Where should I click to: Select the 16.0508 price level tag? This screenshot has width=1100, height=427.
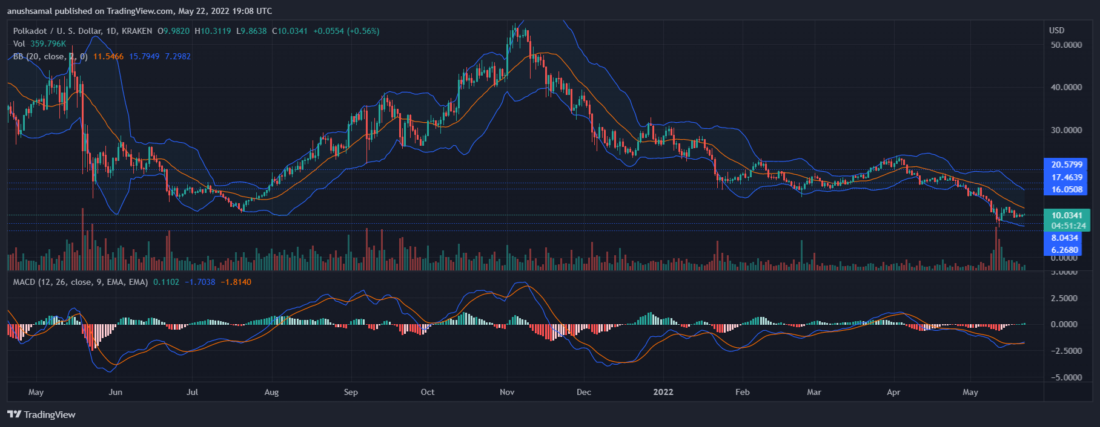click(x=1066, y=189)
